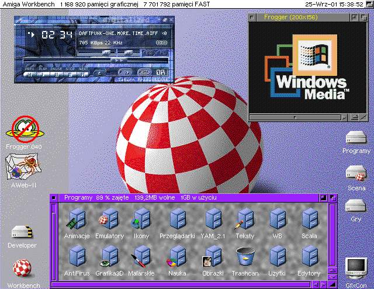Click the 02 34 time display
374x289 pixels.
point(57,35)
